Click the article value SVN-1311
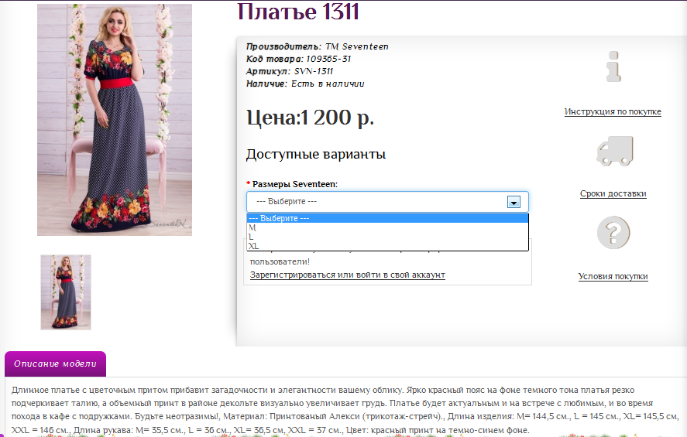Screen dimensions: 687x437 pos(313,71)
